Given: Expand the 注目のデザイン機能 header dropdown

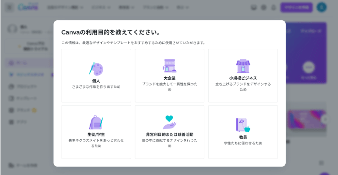Looking at the screenshot, I should (x=65, y=7).
